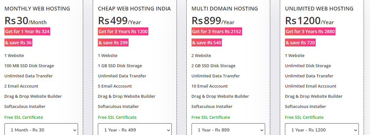This screenshot has width=370, height=135.
Task: Open the '1 Month - Rs 30' dropdown
Action: pyautogui.click(x=41, y=130)
